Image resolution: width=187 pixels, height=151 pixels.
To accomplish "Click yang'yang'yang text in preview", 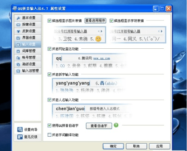I will [x=73, y=83].
